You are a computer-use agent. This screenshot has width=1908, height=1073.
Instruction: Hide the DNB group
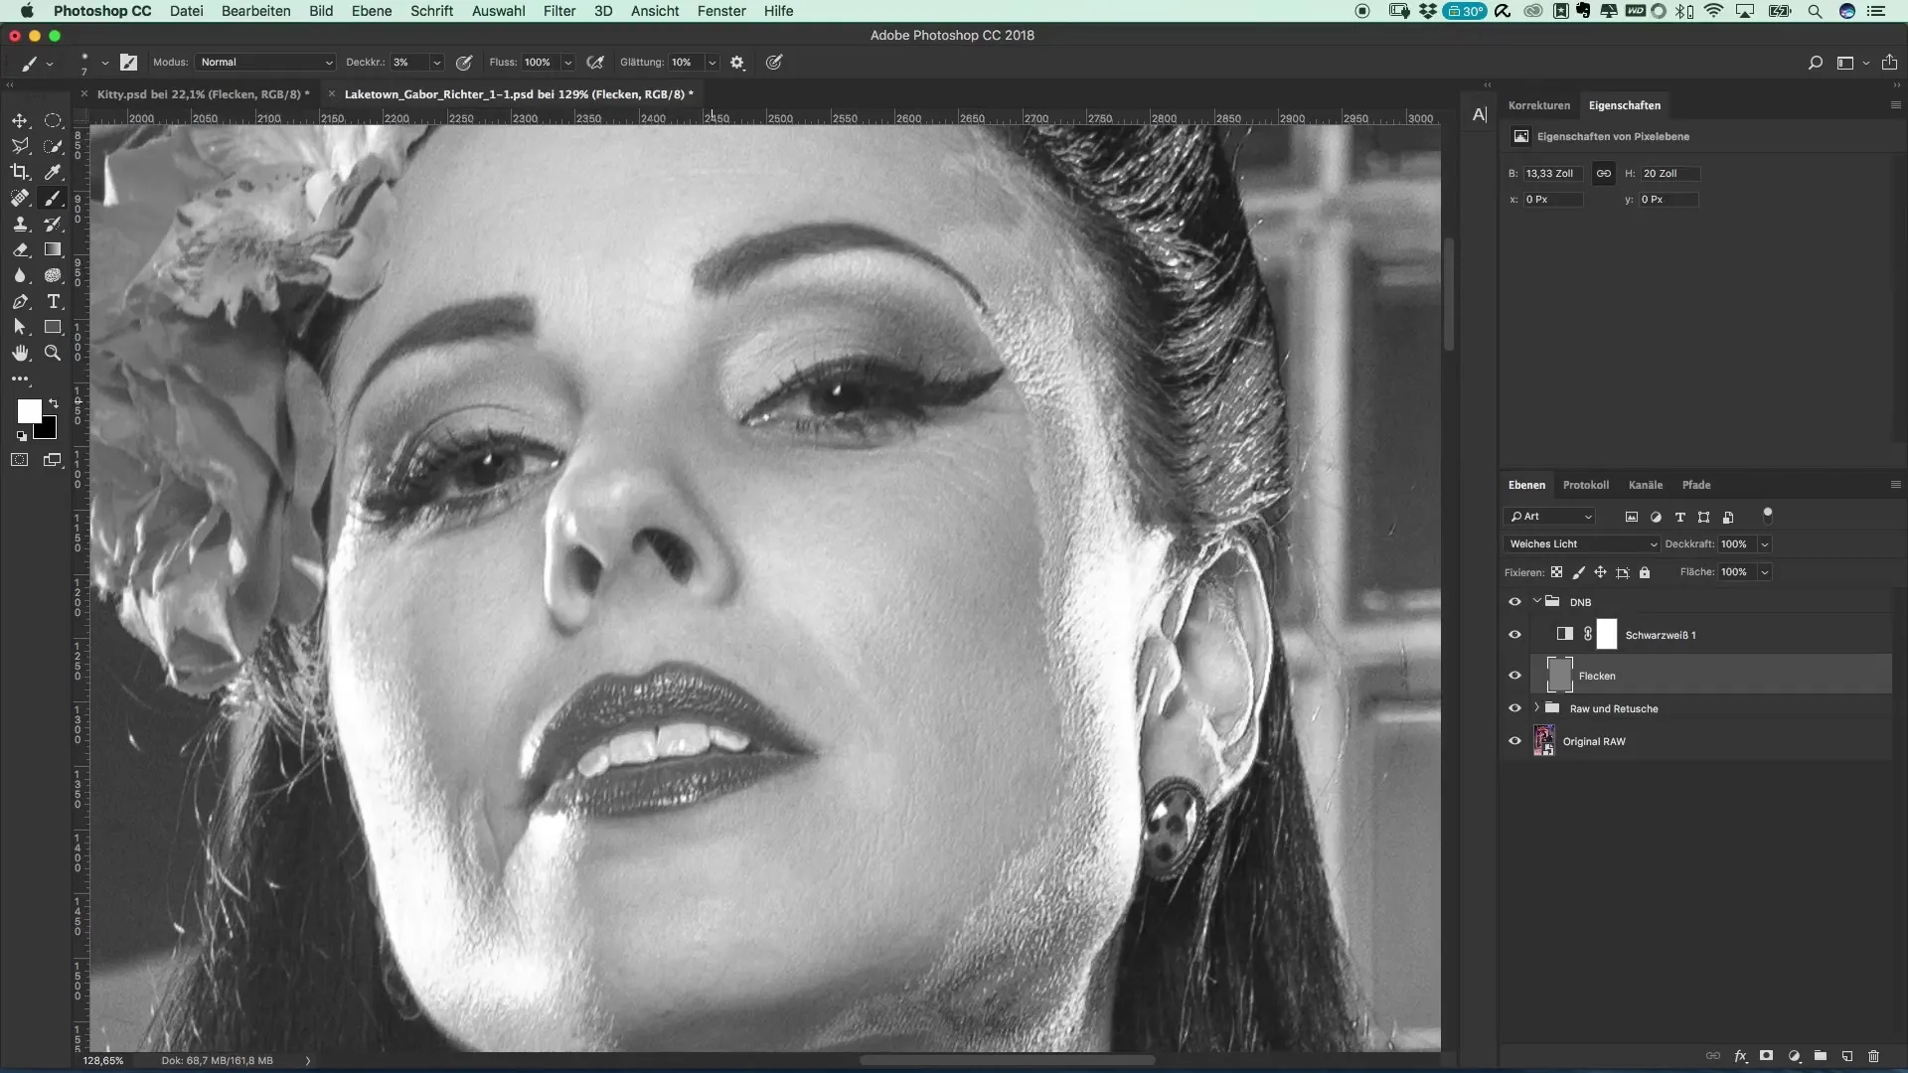pos(1514,602)
